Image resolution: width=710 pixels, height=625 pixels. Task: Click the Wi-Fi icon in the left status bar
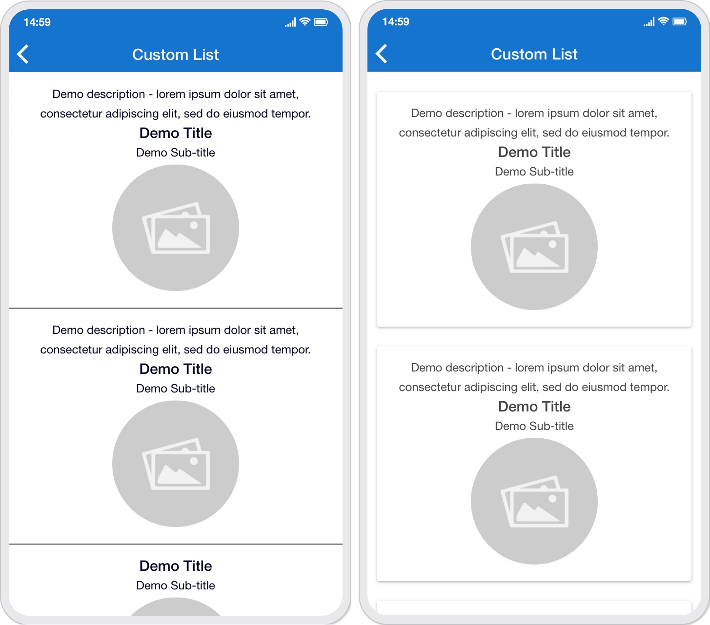[304, 22]
